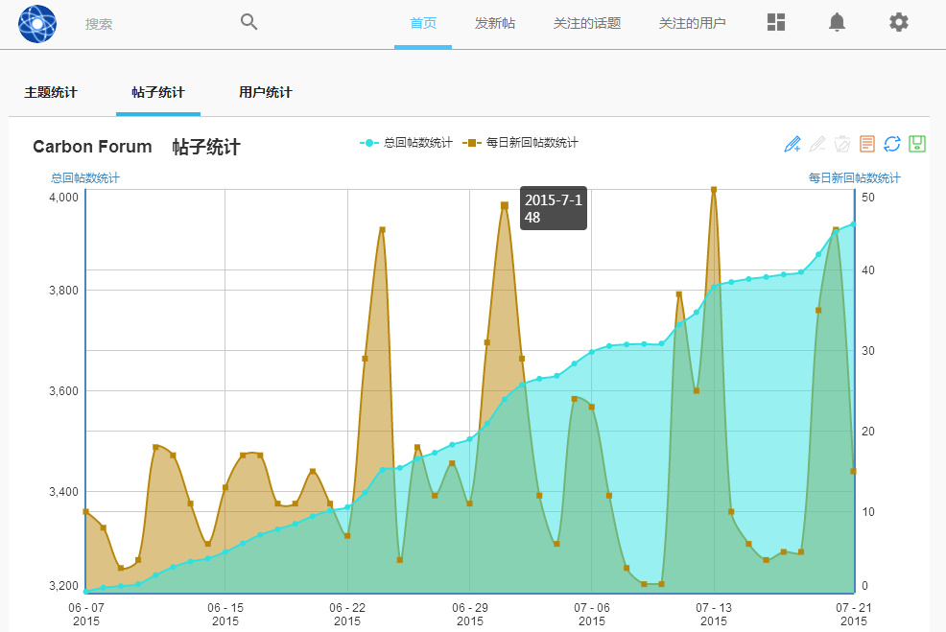Screen dimensions: 946x632
Task: Open 发新帖 to create new post
Action: [495, 24]
